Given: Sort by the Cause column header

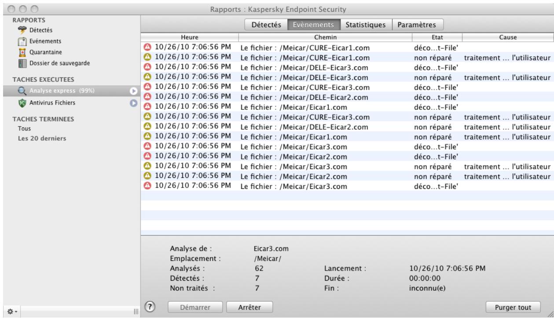Looking at the screenshot, I should [508, 38].
